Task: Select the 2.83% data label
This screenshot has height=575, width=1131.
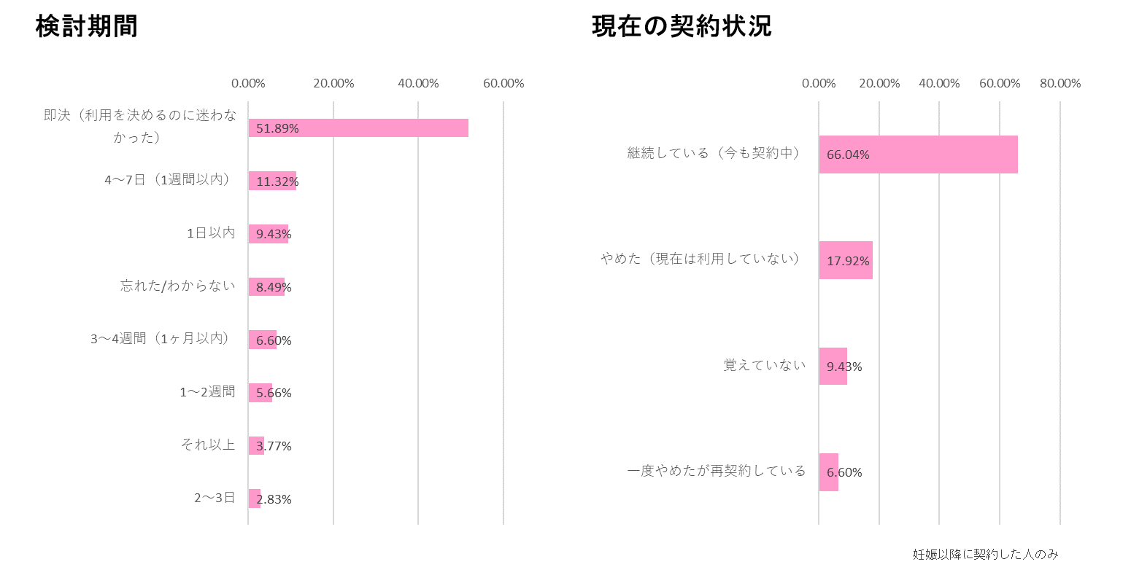Action: [x=274, y=499]
